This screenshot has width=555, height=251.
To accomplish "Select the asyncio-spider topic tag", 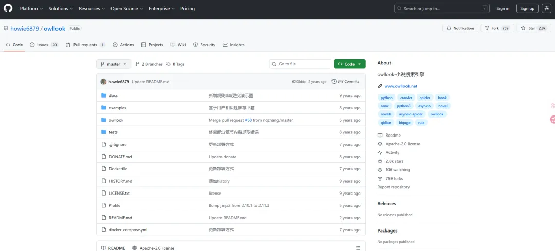I will coord(411,114).
